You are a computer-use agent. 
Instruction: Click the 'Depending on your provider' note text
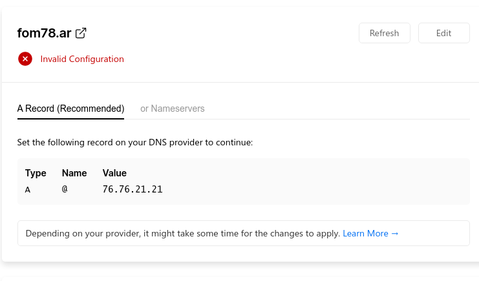point(182,233)
